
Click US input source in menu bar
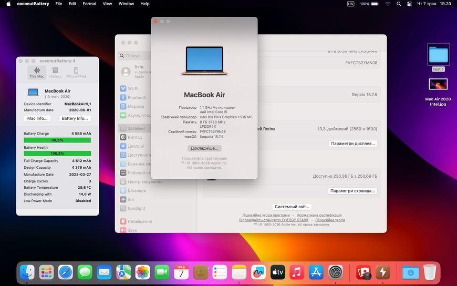(x=350, y=4)
